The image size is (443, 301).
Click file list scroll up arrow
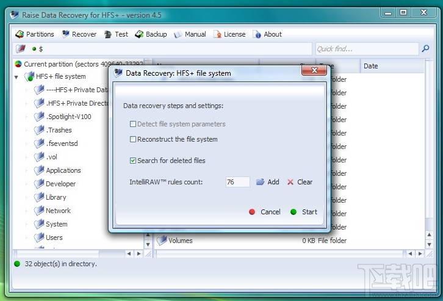point(429,234)
